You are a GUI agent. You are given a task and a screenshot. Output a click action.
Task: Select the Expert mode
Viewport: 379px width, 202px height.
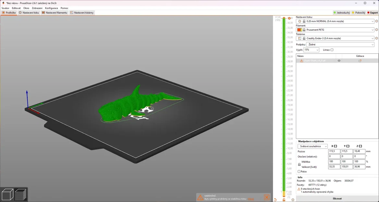point(373,13)
